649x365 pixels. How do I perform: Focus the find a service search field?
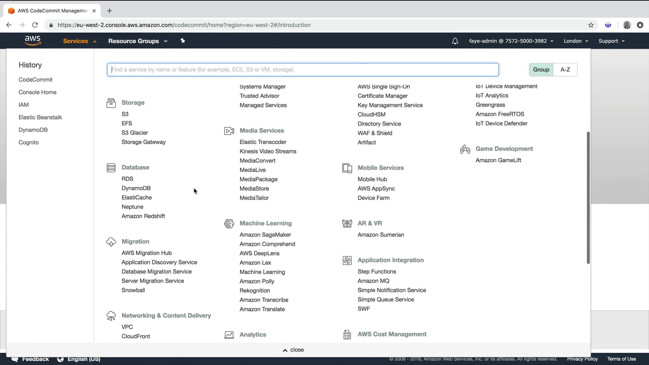(x=303, y=70)
